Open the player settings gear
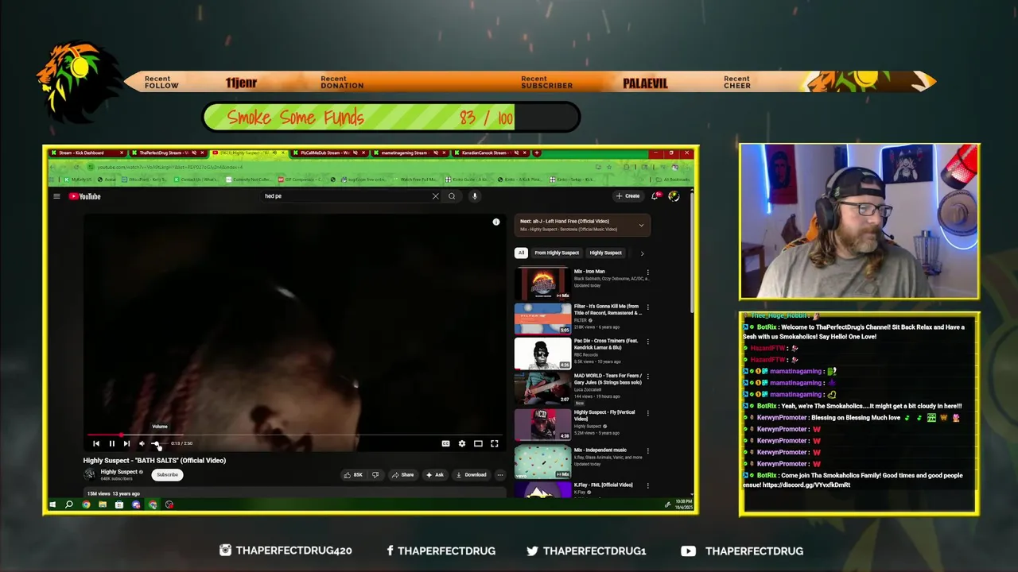The image size is (1018, 572). (462, 443)
